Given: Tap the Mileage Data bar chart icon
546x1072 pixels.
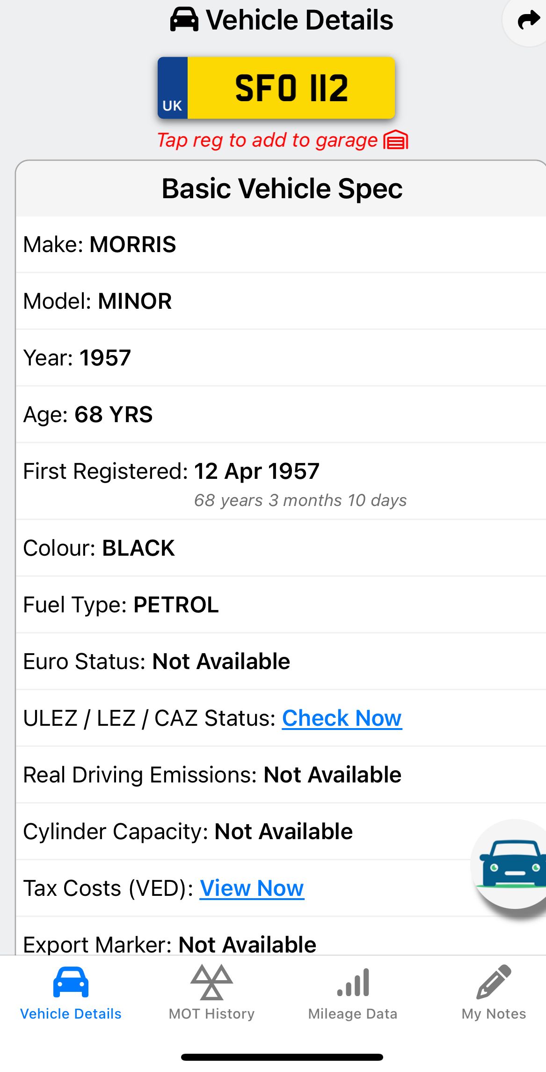Looking at the screenshot, I should (353, 982).
